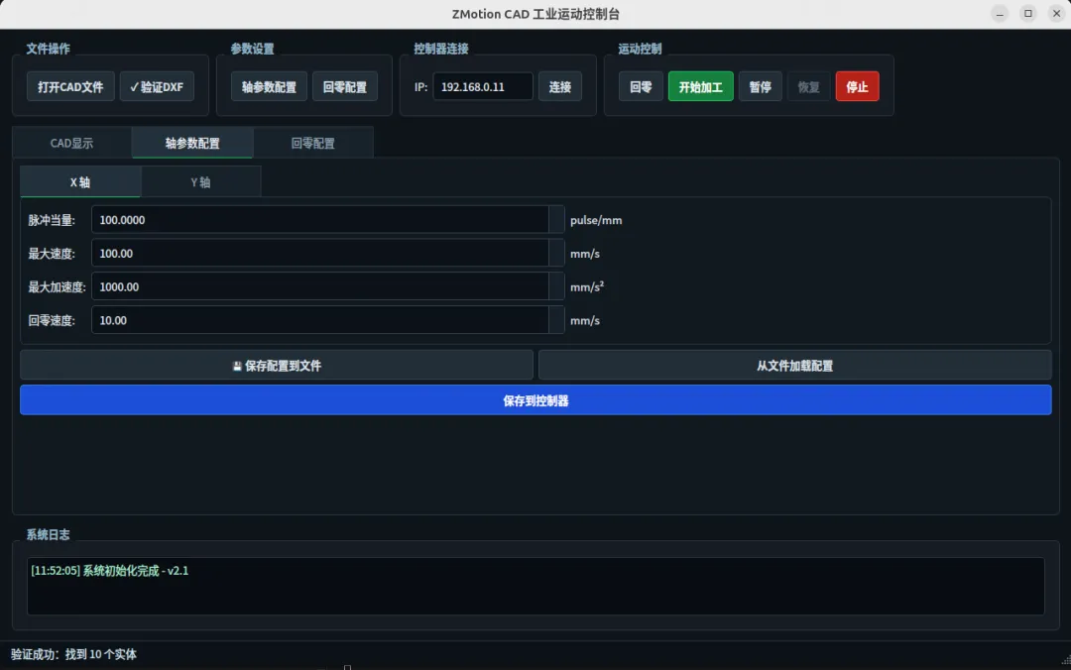Start machining with the green 开始加工 button
1071x670 pixels.
click(x=700, y=87)
